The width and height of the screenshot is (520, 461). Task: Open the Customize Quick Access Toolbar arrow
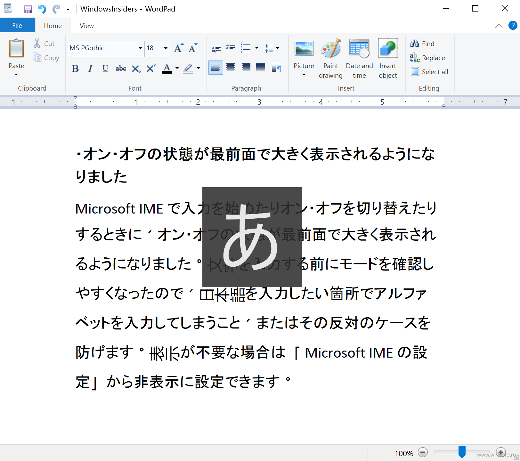[x=68, y=9]
